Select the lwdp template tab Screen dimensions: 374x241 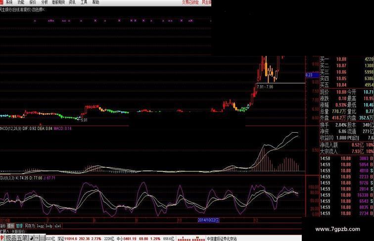point(49,226)
